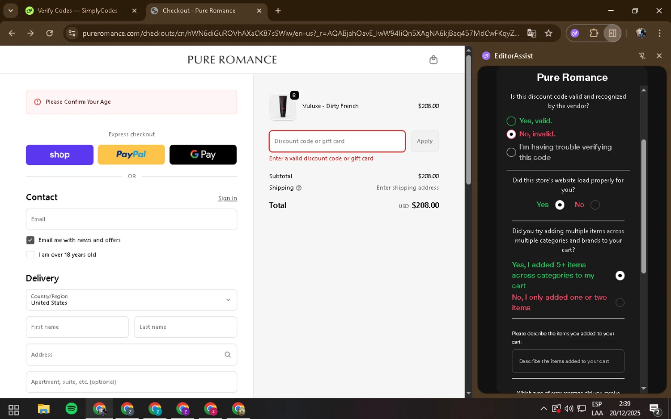View site information icon in address bar
Screen dimensions: 671x419
coord(72,33)
